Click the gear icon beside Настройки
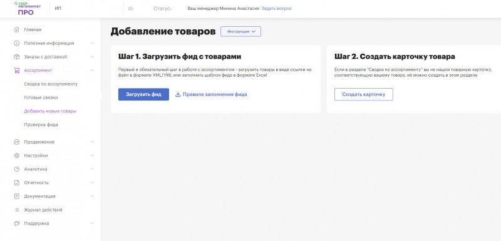Viewport: 501px width, 241px height. [x=17, y=155]
